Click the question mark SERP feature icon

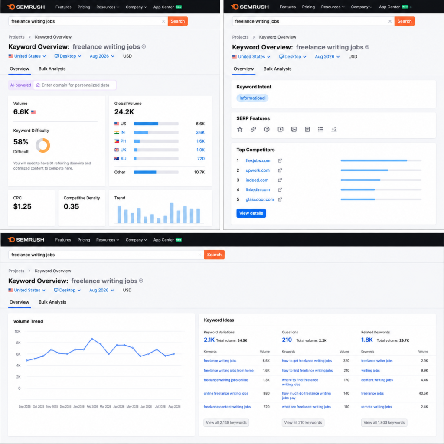tap(267, 129)
